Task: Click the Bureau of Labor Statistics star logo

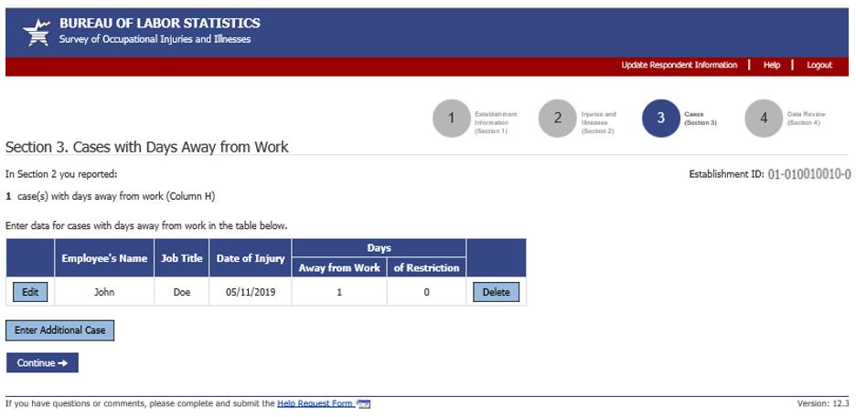Action: [37, 32]
